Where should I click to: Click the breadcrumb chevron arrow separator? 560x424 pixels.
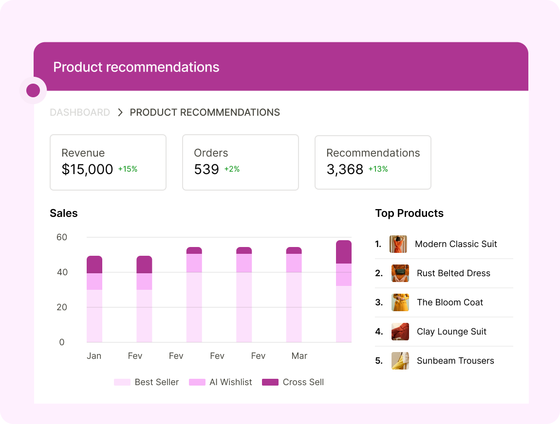[120, 113]
